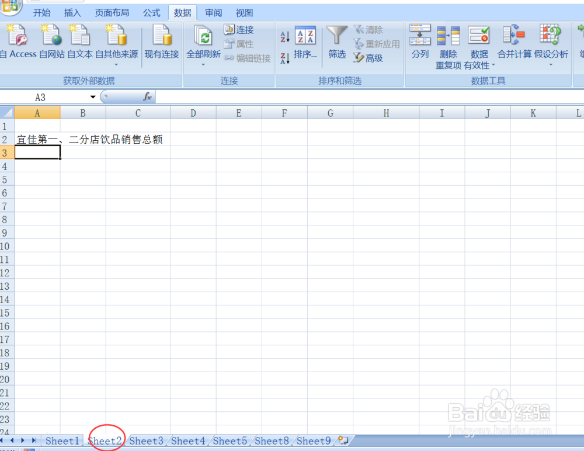The image size is (584, 451).
Task: Open the Review (审阅) tab
Action: [213, 13]
